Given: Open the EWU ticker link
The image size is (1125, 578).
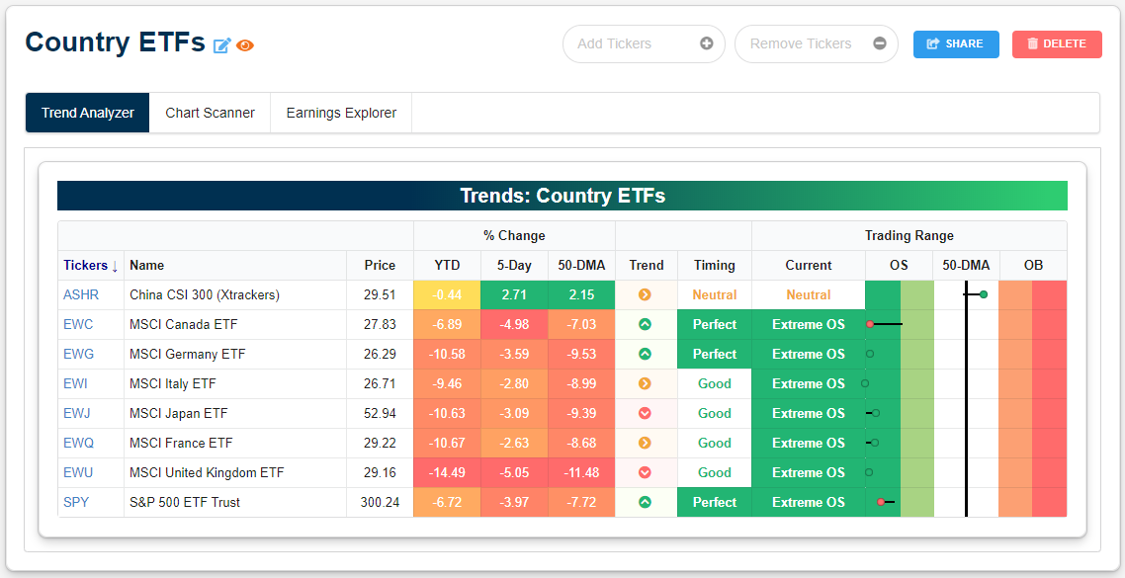Looking at the screenshot, I should click(78, 472).
